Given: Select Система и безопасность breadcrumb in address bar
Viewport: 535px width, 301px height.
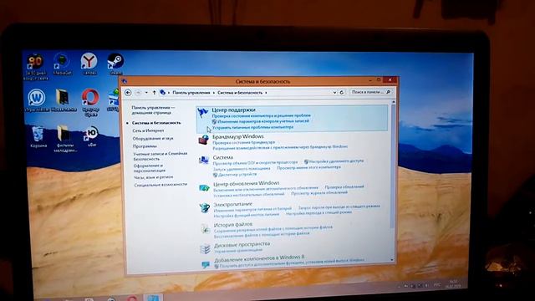Looking at the screenshot, I should pyautogui.click(x=240, y=93).
